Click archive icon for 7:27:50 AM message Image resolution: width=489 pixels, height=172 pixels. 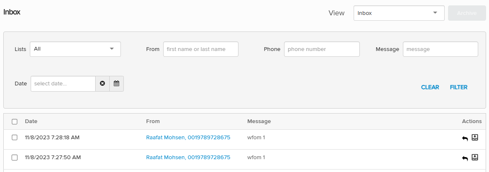pos(475,157)
